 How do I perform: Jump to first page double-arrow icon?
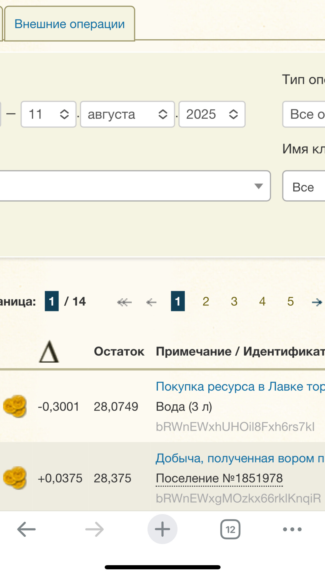pos(124,302)
